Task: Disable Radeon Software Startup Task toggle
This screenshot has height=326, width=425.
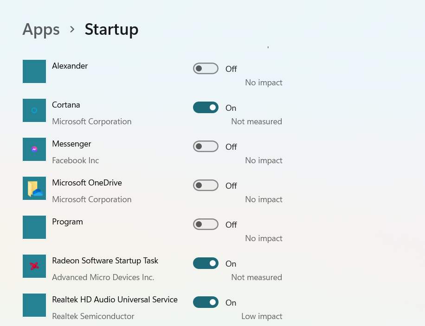Action: [x=206, y=263]
